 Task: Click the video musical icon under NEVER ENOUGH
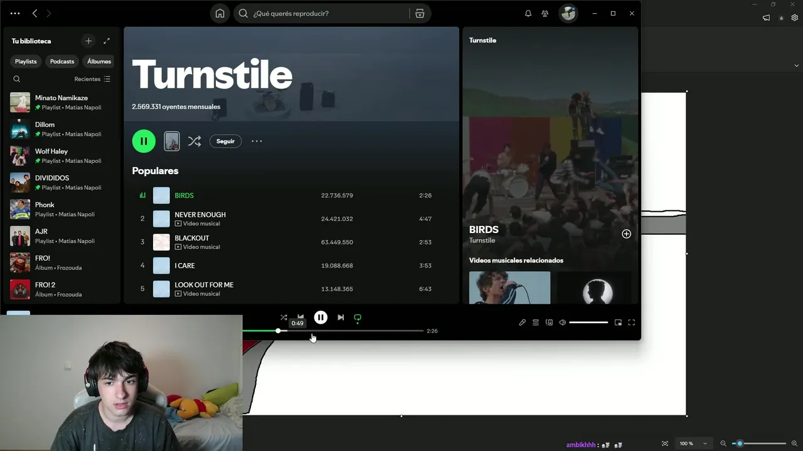click(178, 224)
